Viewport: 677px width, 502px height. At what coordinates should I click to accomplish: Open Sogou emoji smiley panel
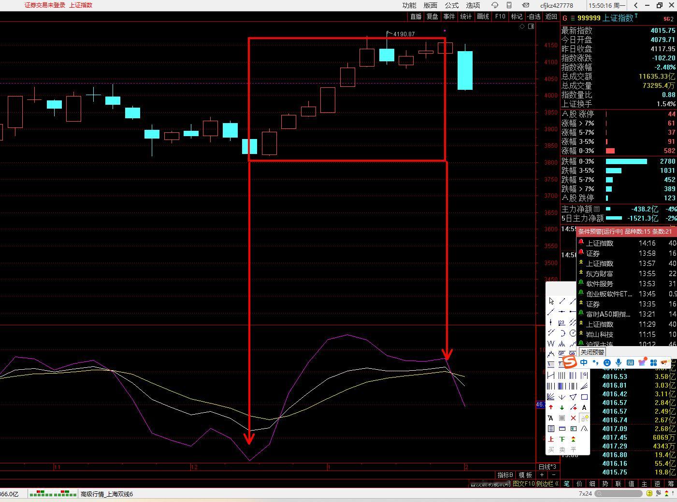(x=607, y=363)
